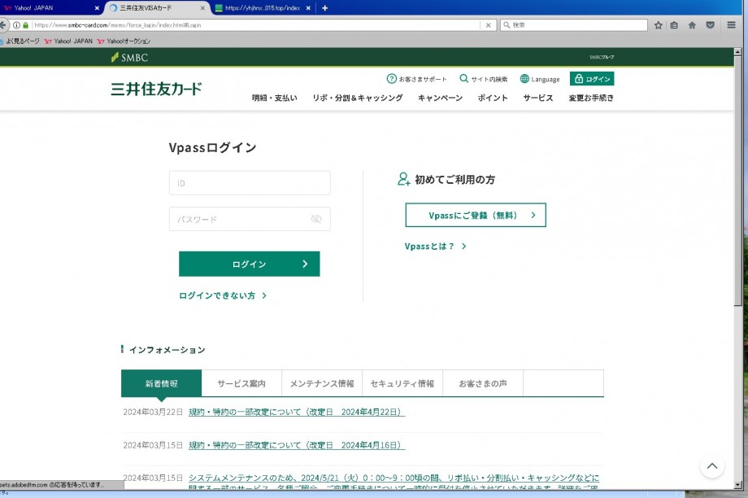Open お客さまサポート help link

coord(416,79)
